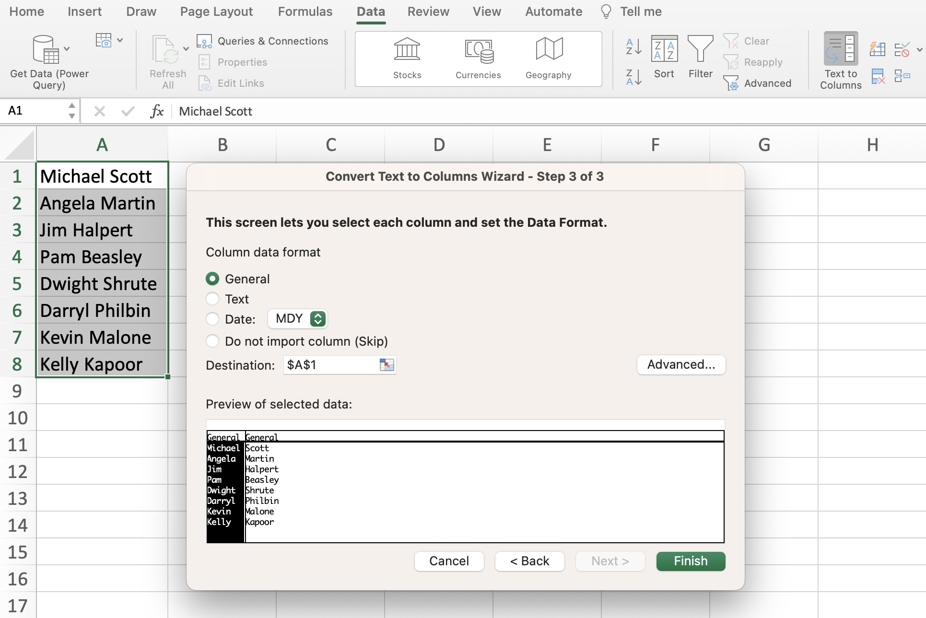The height and width of the screenshot is (618, 926).
Task: Click the Cancel button in wizard
Action: [449, 561]
